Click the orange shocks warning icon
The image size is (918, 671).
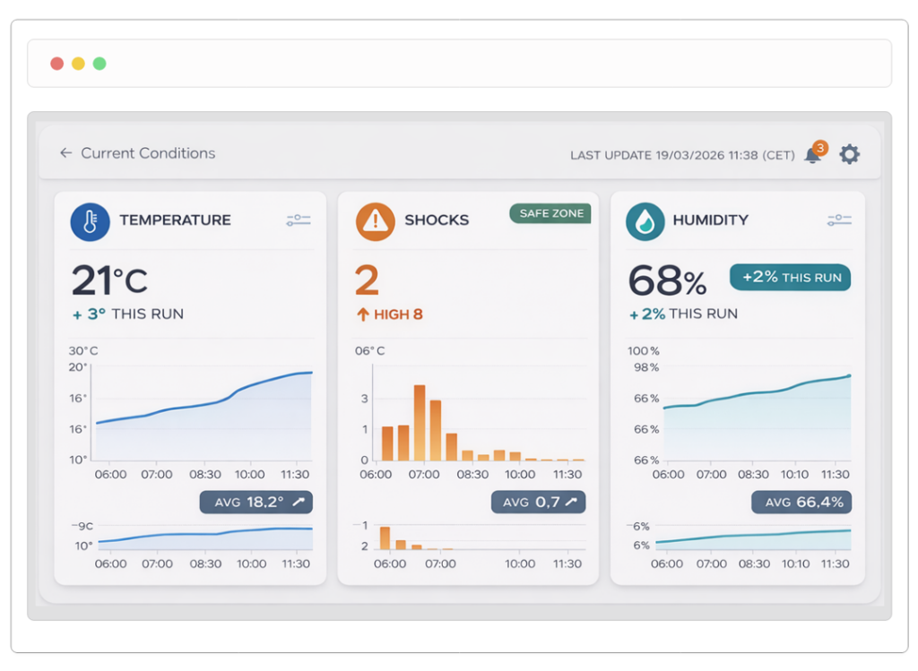pyautogui.click(x=375, y=221)
